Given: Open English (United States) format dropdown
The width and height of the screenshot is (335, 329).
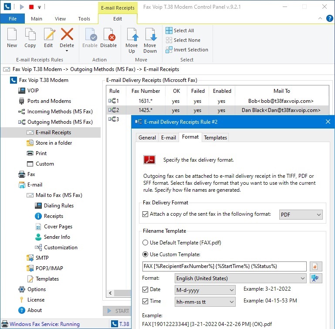Looking at the screenshot, I should [240, 278].
